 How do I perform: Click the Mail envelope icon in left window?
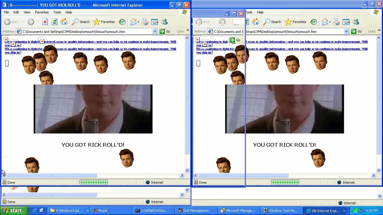pos(133,22)
